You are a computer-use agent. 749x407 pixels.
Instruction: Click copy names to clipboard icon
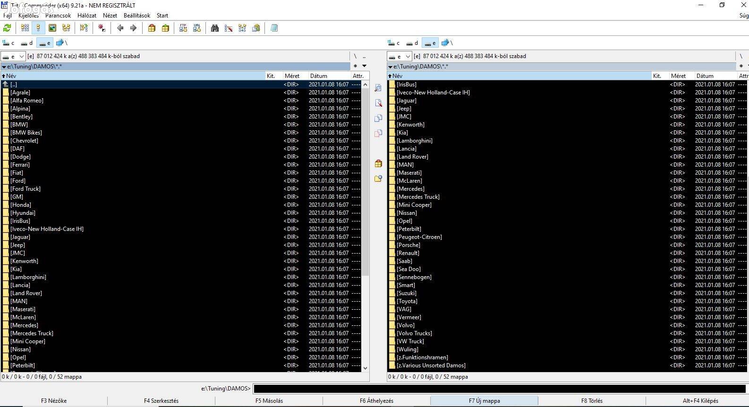pos(256,28)
